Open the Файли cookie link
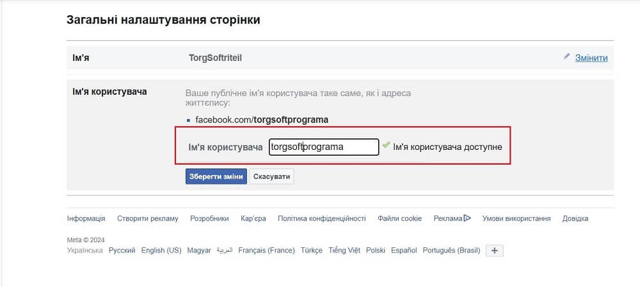640x287 pixels. click(x=399, y=218)
